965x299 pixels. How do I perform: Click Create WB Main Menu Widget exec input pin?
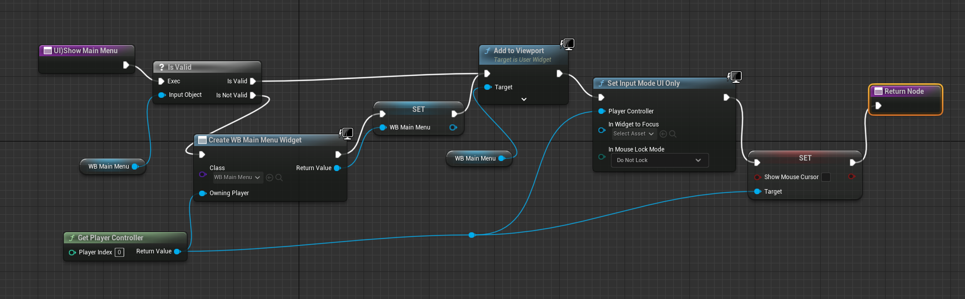(202, 155)
